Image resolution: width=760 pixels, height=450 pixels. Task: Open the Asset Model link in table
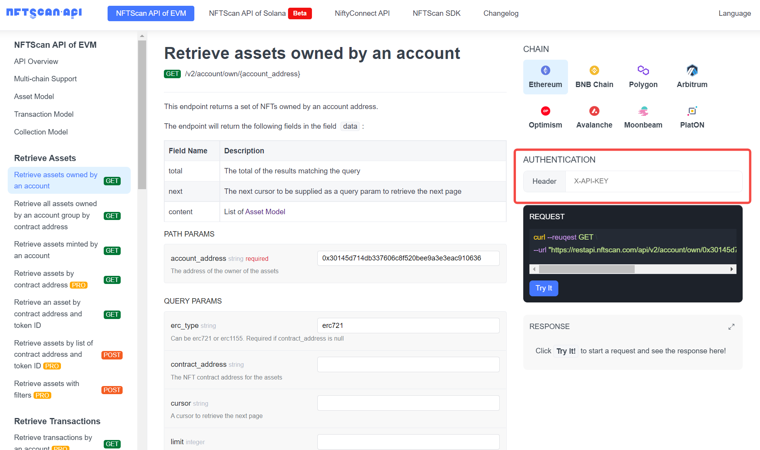265,212
